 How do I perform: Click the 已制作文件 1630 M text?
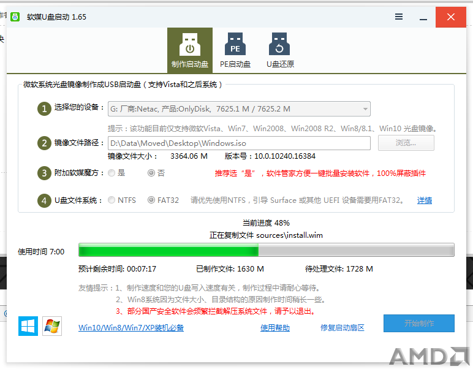pos(230,269)
